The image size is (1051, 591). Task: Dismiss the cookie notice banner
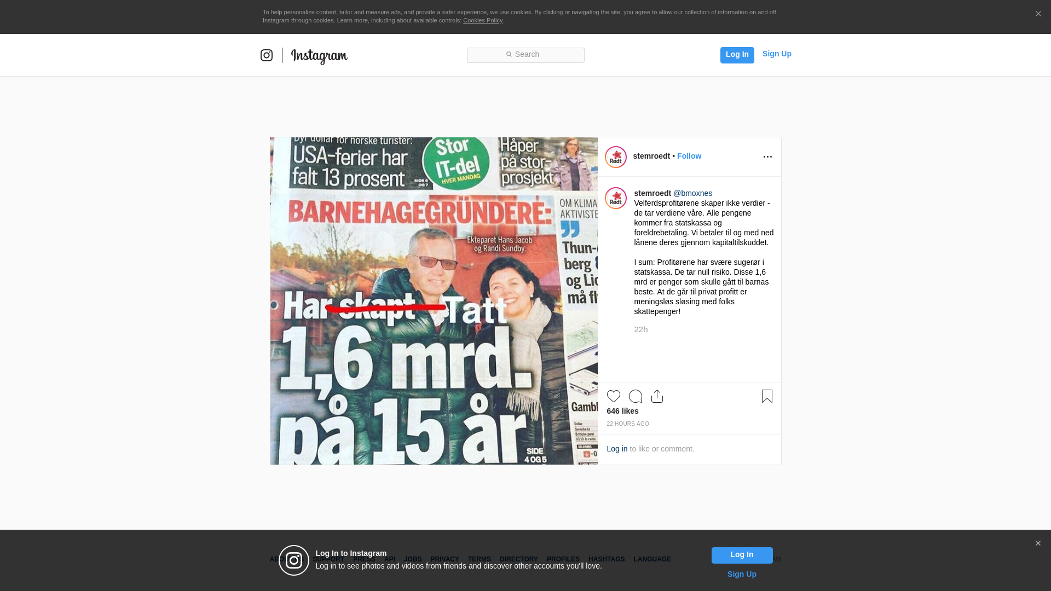click(1038, 14)
